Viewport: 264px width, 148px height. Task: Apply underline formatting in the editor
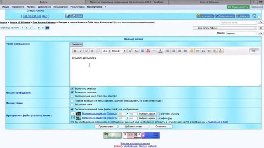(x=87, y=51)
